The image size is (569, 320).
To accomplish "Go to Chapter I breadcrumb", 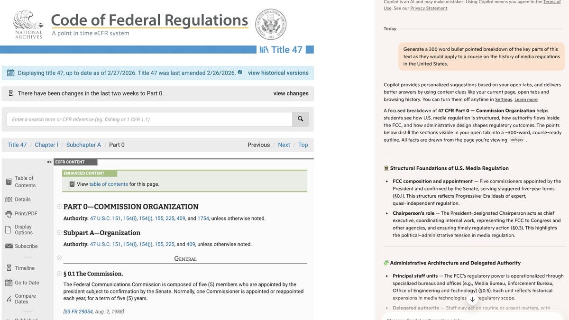I will (x=46, y=145).
